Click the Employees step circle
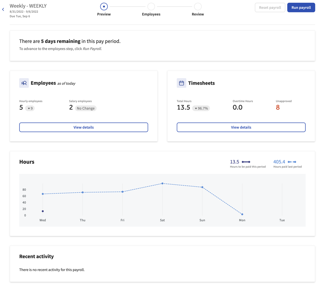Viewport: 323px width, 285px height. [x=151, y=6]
